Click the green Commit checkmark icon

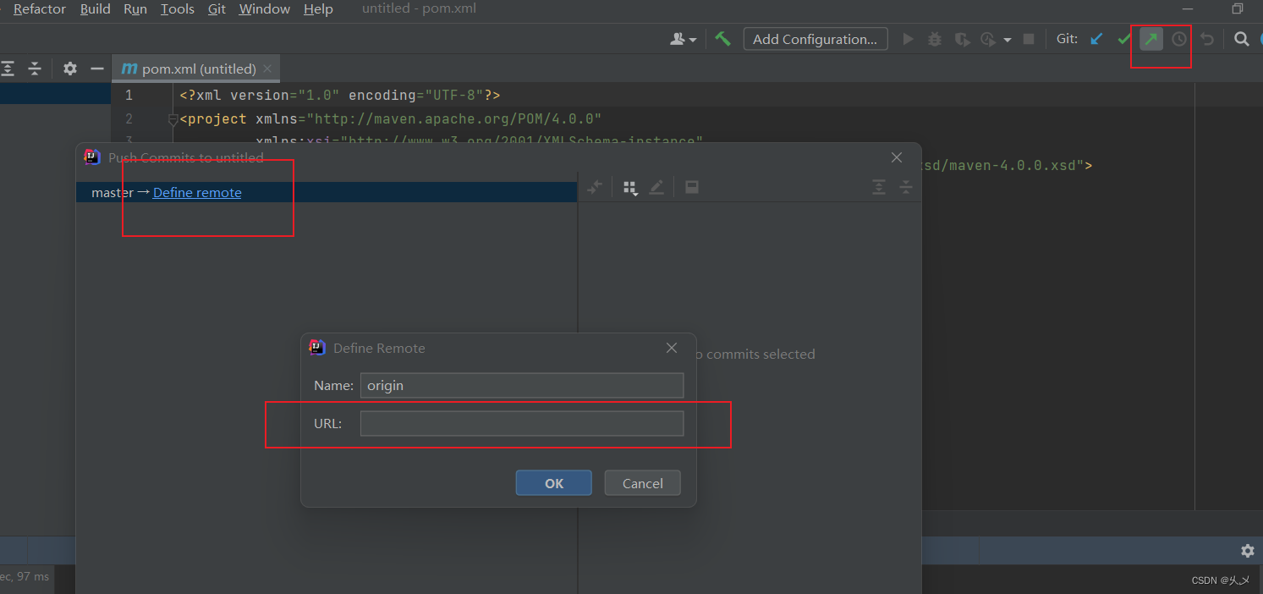[x=1123, y=38]
